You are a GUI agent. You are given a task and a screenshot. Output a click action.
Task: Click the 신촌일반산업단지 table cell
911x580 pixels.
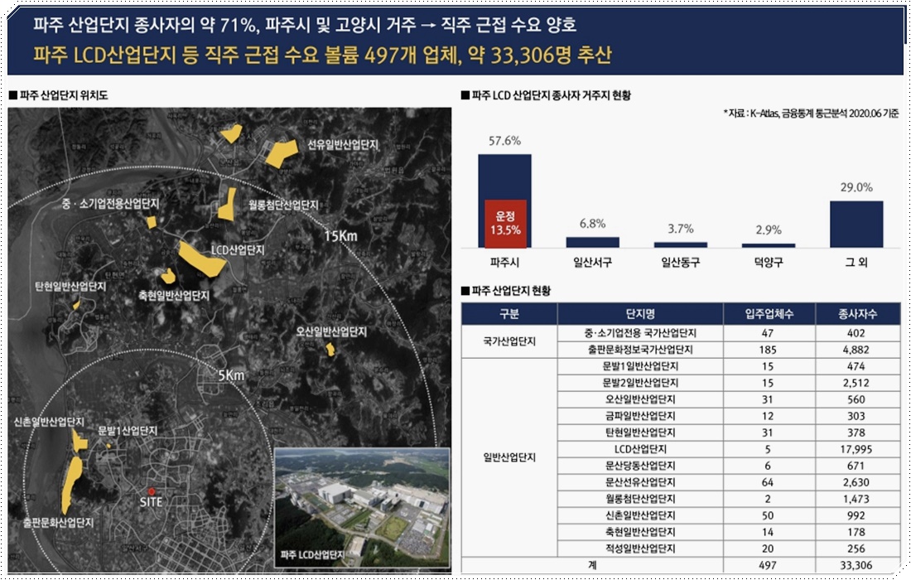(x=640, y=515)
